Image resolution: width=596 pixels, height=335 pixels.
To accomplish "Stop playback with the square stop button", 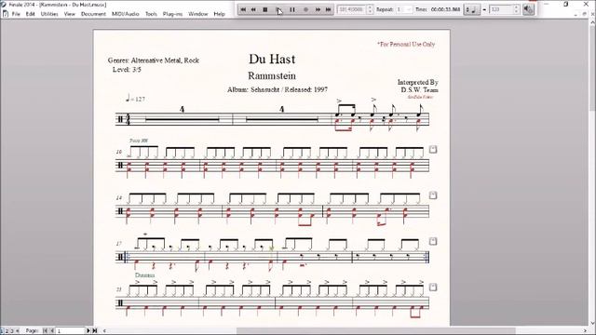I will [x=265, y=9].
